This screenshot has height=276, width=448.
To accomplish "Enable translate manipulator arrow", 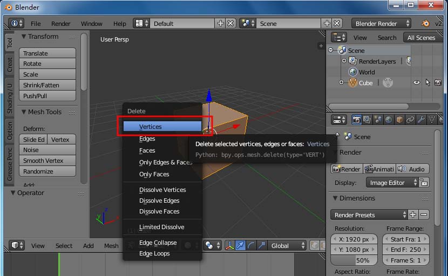I will tap(240, 245).
